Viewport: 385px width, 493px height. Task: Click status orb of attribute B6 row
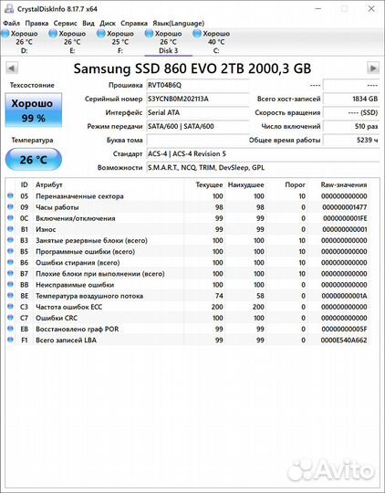pos(10,262)
